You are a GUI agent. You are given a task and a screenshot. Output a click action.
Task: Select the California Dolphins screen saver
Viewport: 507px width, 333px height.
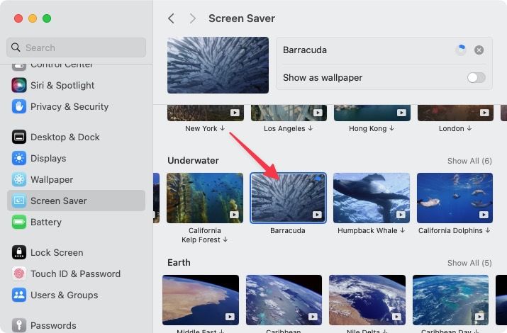coord(455,198)
